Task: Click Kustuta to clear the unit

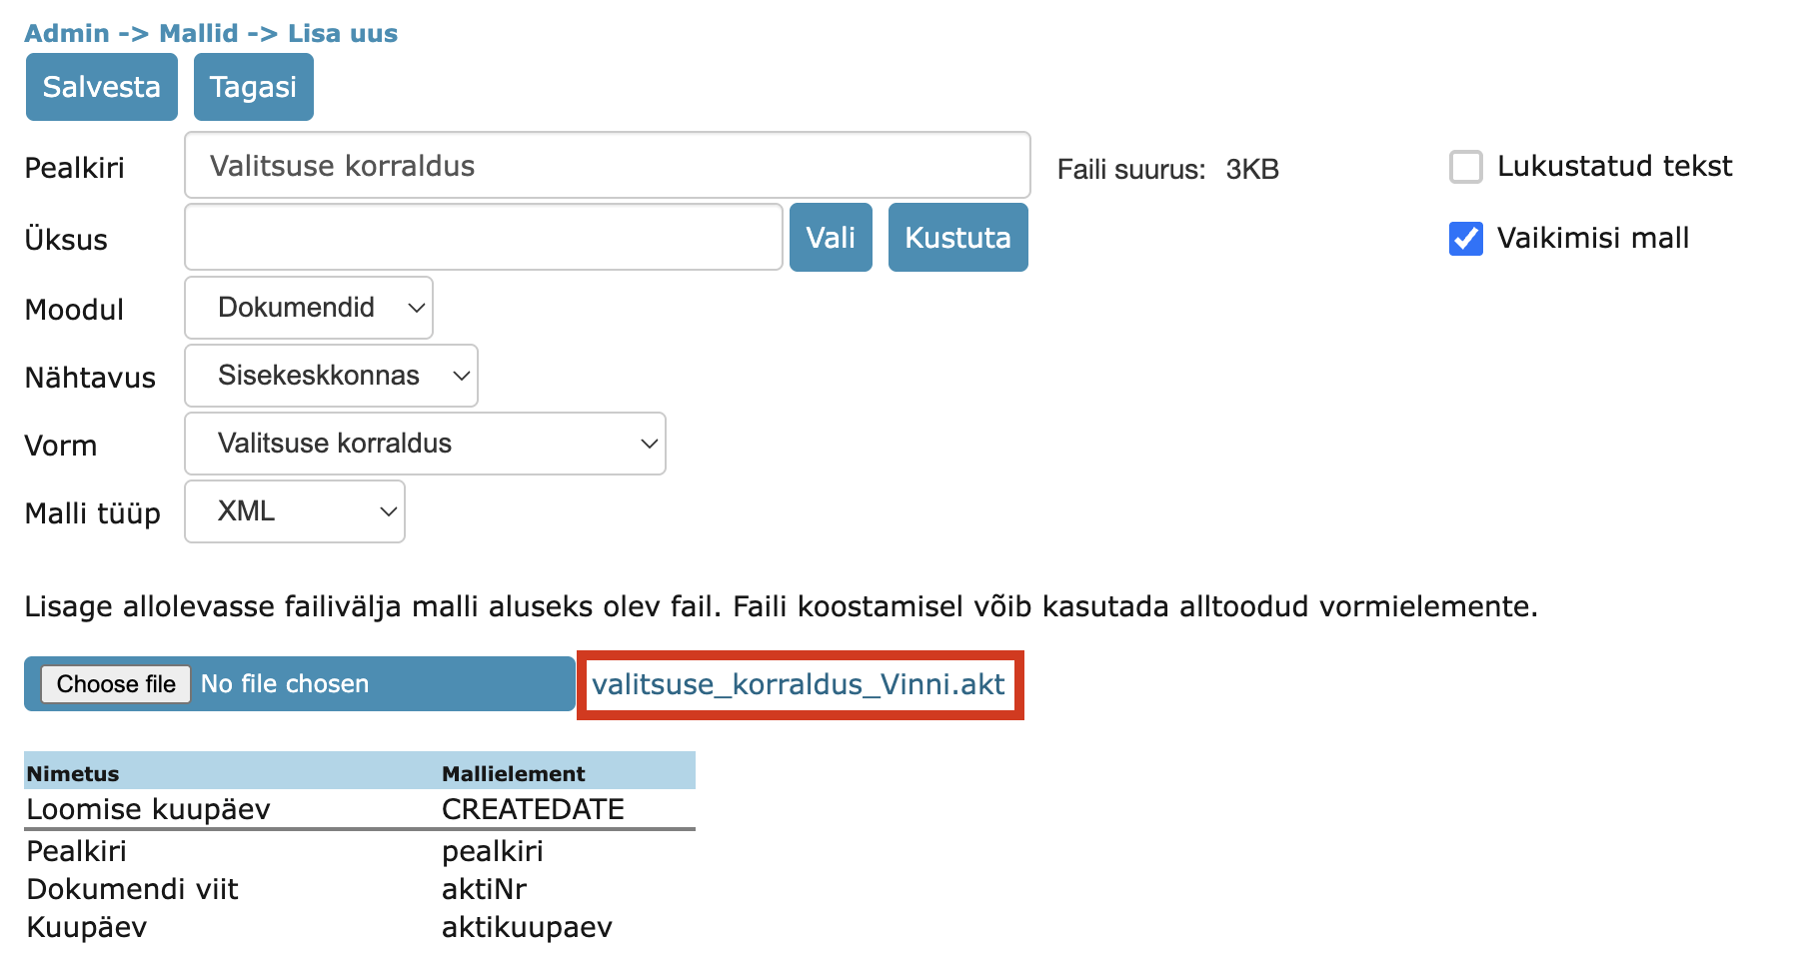Action: pos(957,238)
